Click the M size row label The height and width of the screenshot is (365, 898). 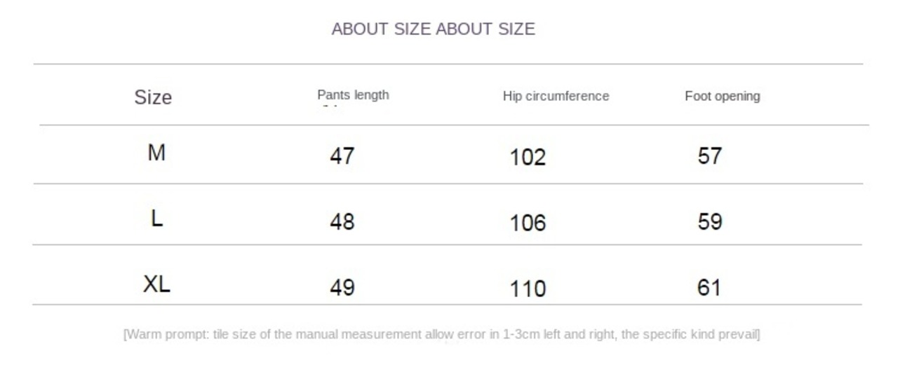[156, 152]
